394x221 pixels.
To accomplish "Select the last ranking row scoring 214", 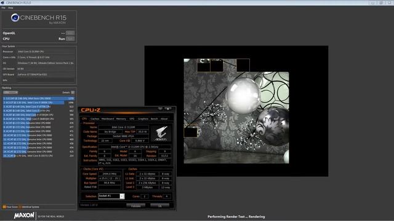I will coord(39,155).
